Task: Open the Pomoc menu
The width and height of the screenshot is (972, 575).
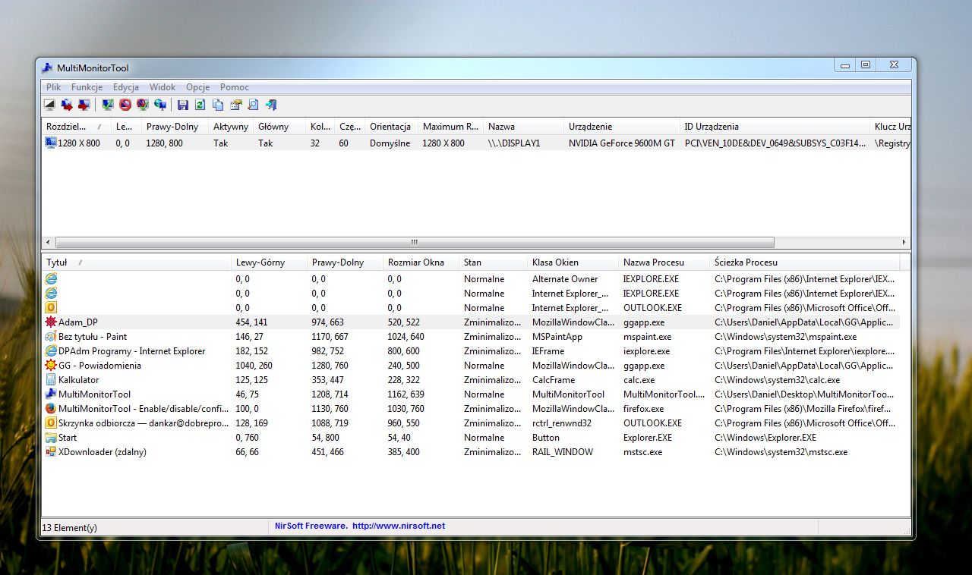Action: (x=235, y=87)
